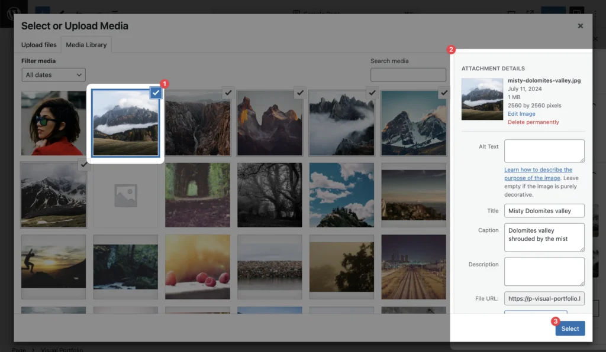
Task: Select the jumping silhouette at sunset thumbnail
Action: 53,267
